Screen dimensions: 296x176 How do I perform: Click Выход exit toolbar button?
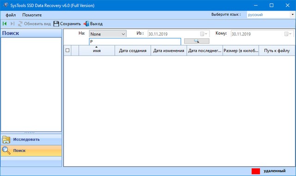coord(93,24)
